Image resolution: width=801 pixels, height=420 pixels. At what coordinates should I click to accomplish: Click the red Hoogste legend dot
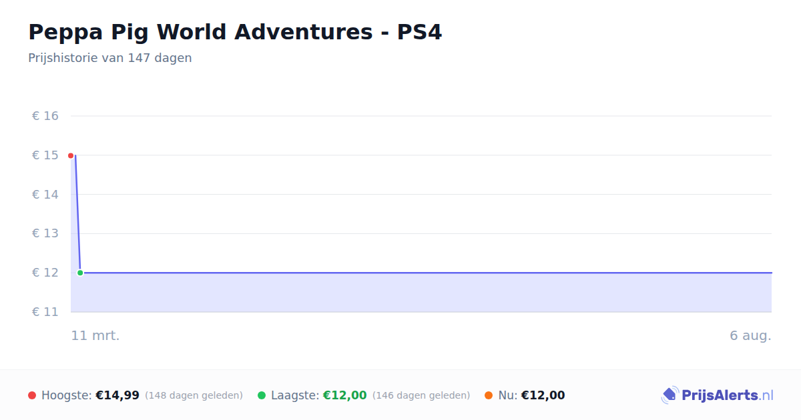click(32, 395)
